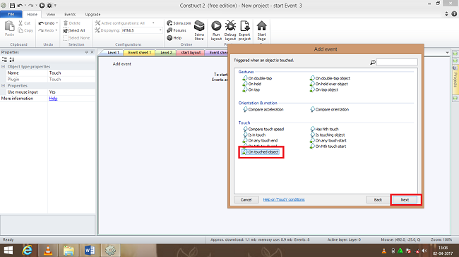Switch to start layout tab

click(x=191, y=53)
